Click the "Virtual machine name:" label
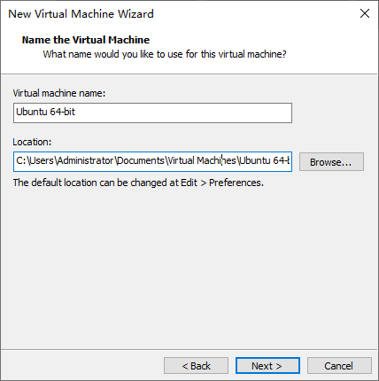 click(59, 93)
